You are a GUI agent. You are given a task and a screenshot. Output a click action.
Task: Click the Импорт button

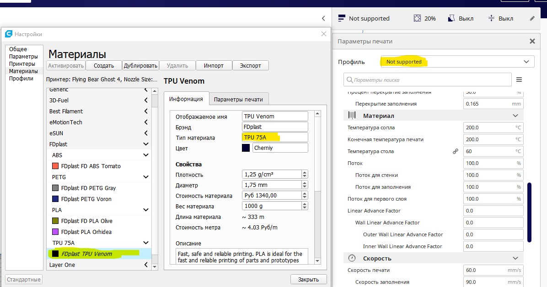214,65
